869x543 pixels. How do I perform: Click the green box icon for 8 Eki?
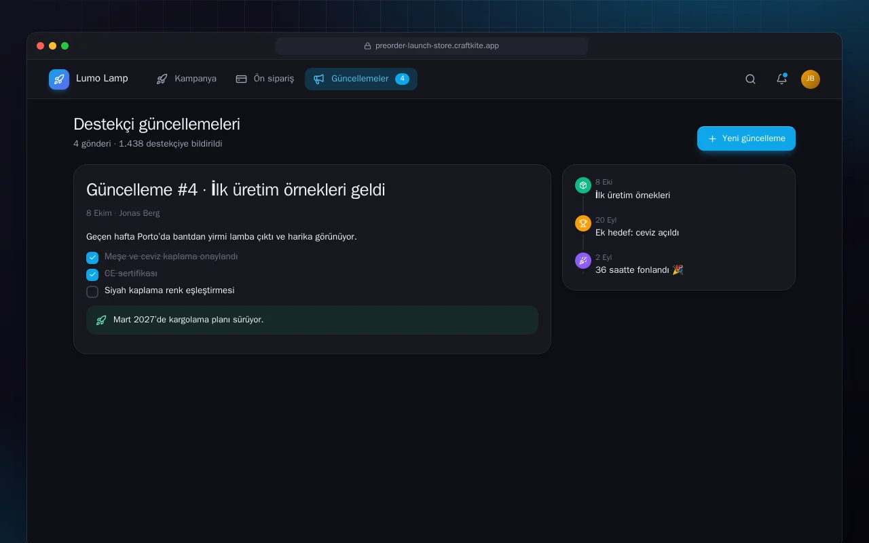click(583, 185)
